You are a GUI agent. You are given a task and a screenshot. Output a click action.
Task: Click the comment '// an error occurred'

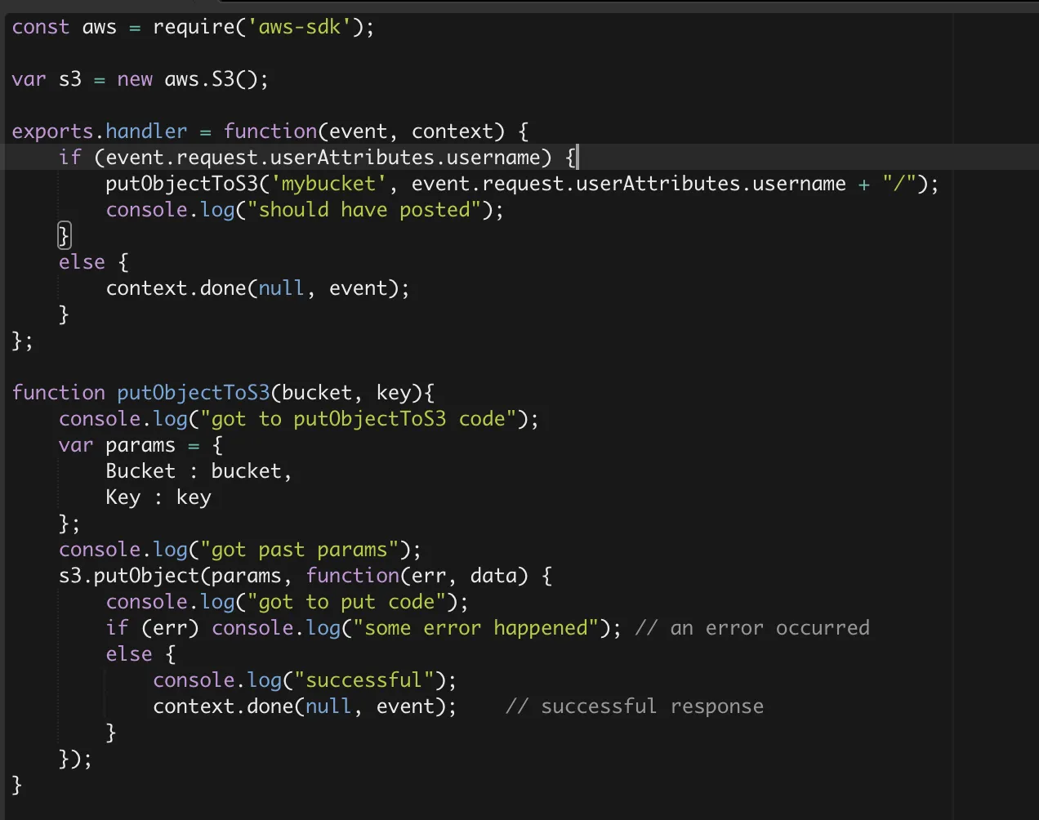click(x=752, y=628)
